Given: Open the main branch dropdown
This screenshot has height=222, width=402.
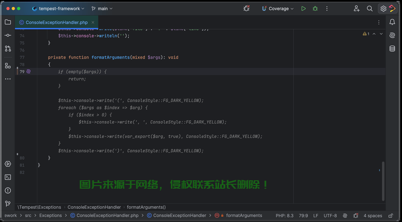Looking at the screenshot, I should coord(102,8).
